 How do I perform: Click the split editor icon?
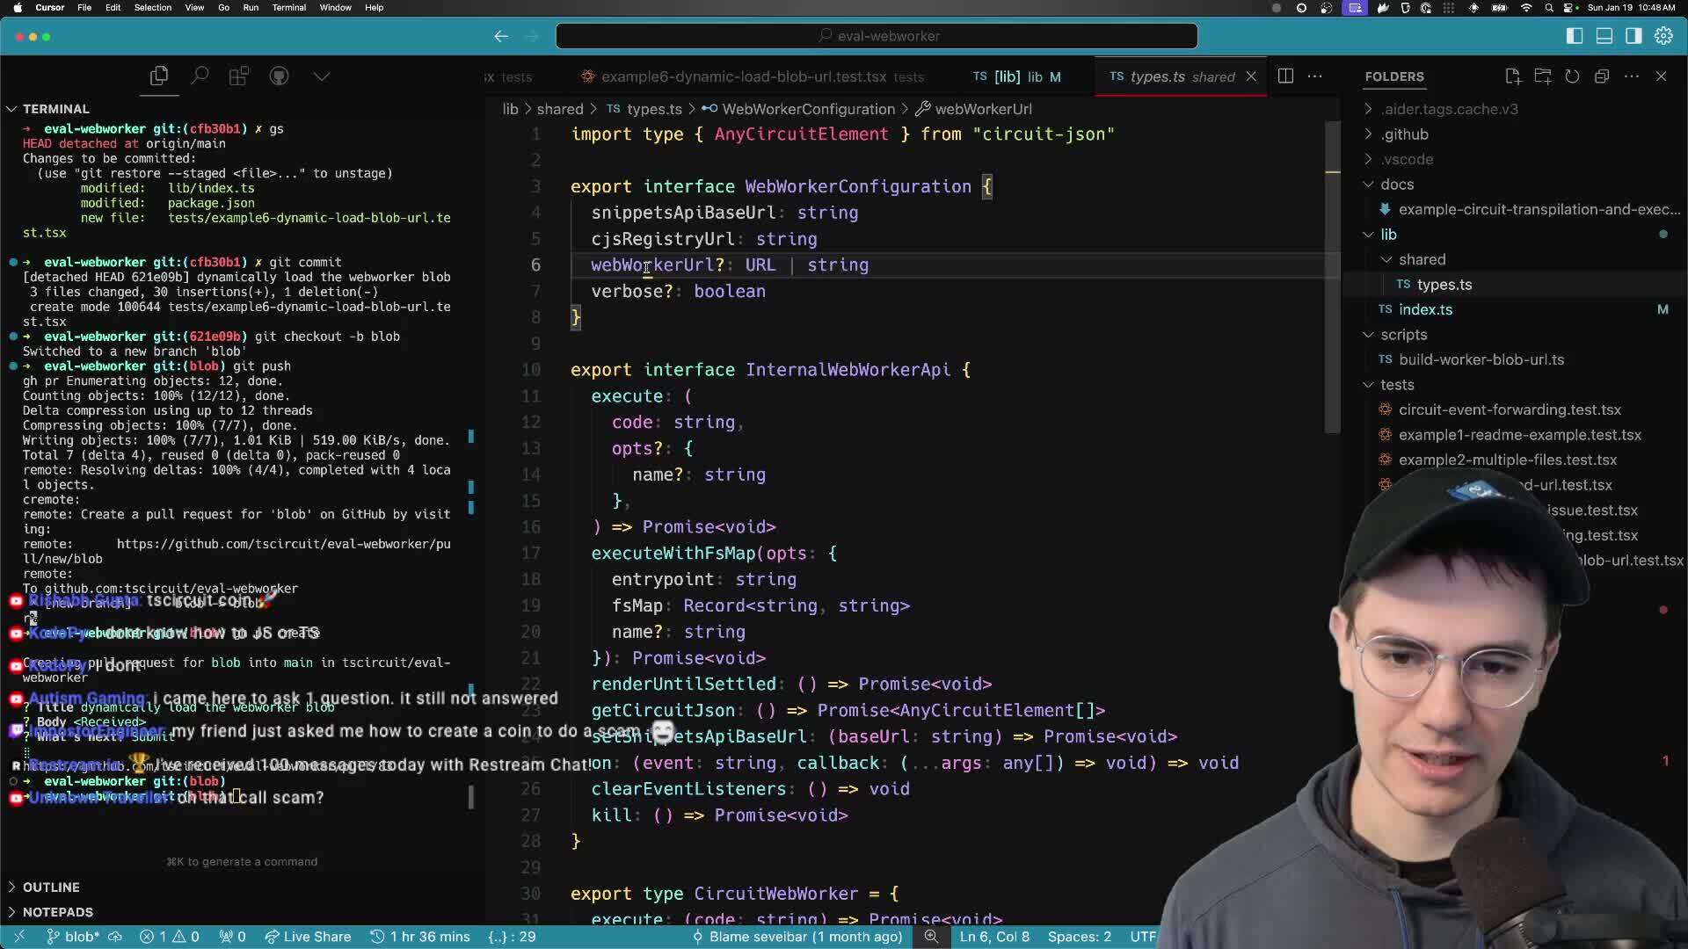pos(1285,76)
